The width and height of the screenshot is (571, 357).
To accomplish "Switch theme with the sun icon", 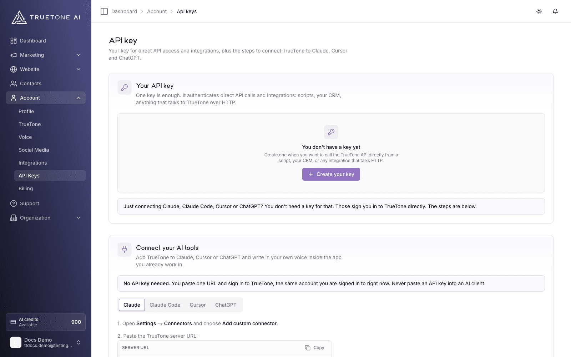I will (539, 11).
